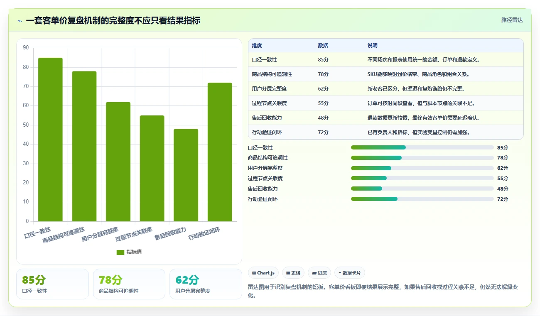The height and width of the screenshot is (316, 540).
Task: Click the x-axis label 售后回收能力 under the chart
Action: point(170,234)
